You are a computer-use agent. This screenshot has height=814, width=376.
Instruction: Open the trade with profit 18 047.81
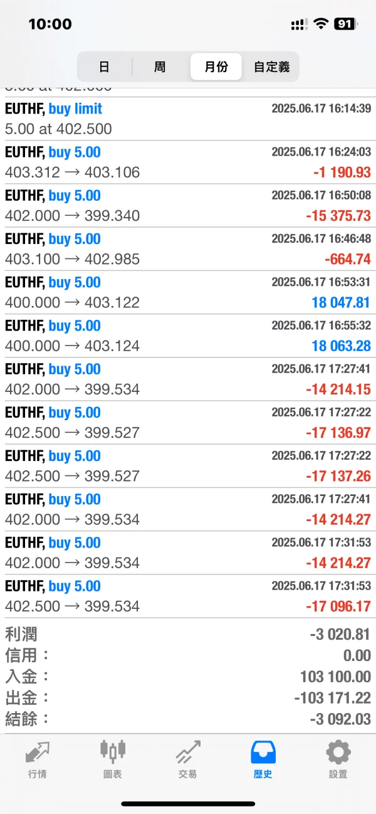click(188, 292)
